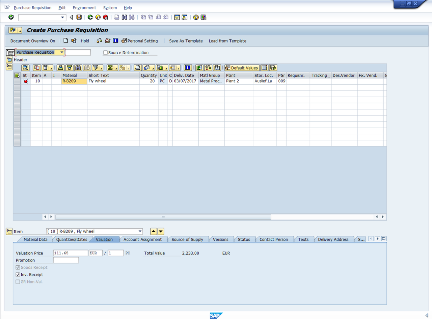Click the blue Help info icon near Personal Setting

click(115, 41)
